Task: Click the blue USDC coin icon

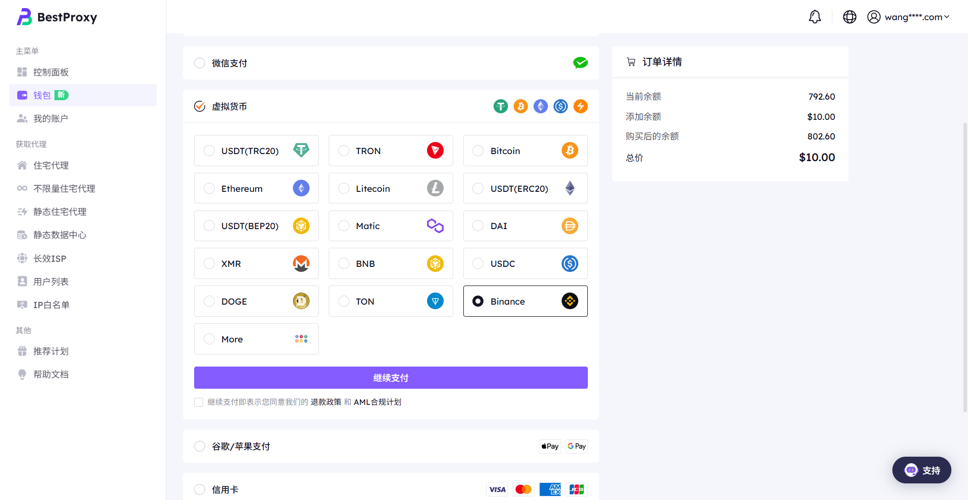Action: [570, 263]
